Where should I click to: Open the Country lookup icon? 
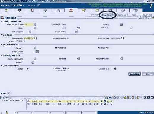(x=121, y=24)
